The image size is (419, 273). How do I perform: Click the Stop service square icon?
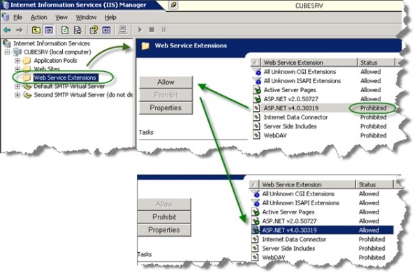tap(152, 29)
